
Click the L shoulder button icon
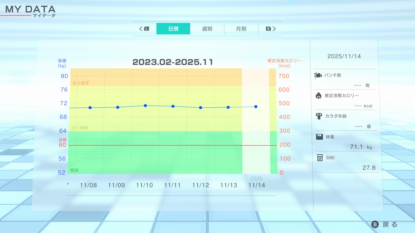(147, 29)
